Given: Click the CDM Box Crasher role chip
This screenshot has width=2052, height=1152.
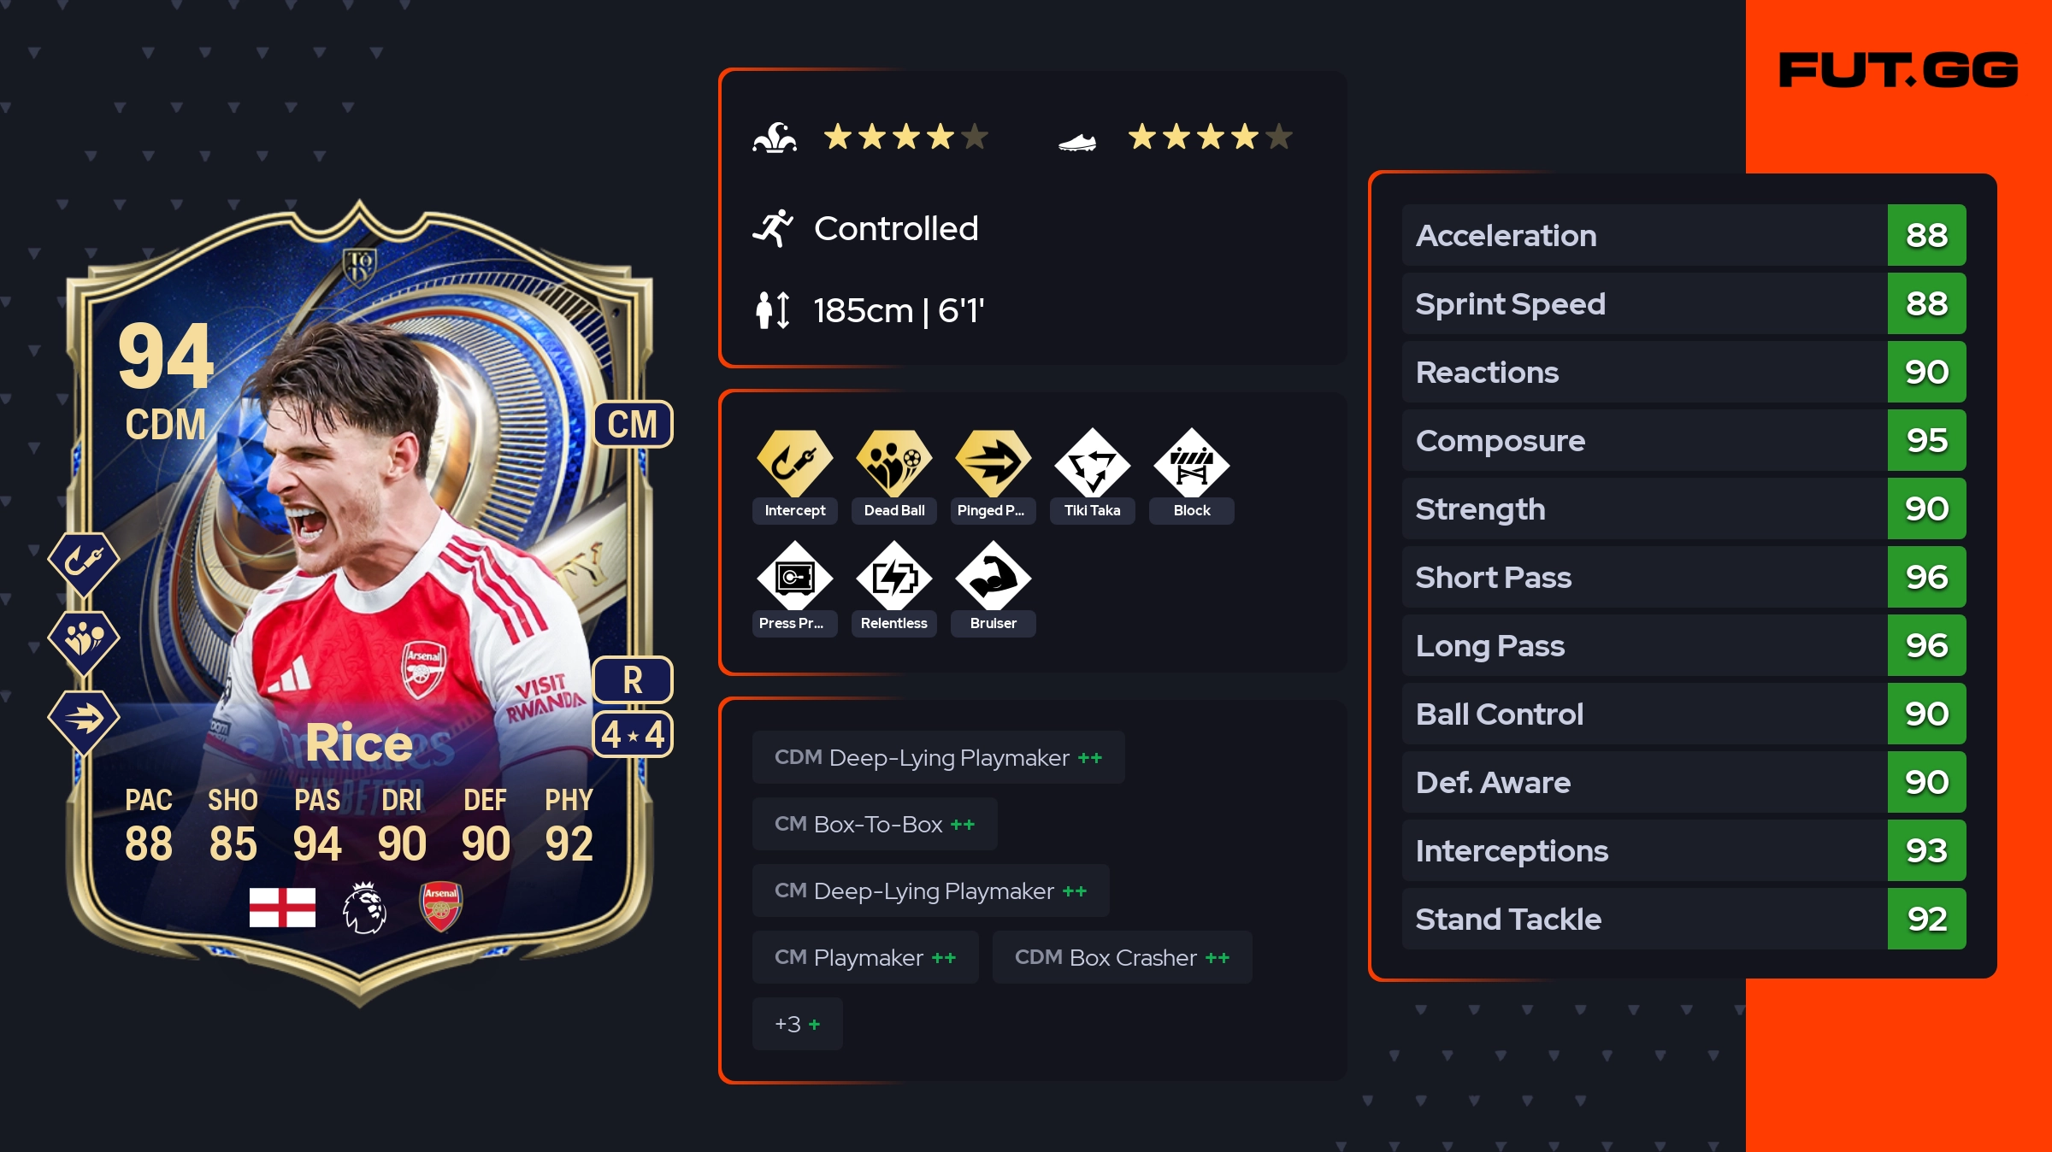Looking at the screenshot, I should pyautogui.click(x=1122, y=957).
